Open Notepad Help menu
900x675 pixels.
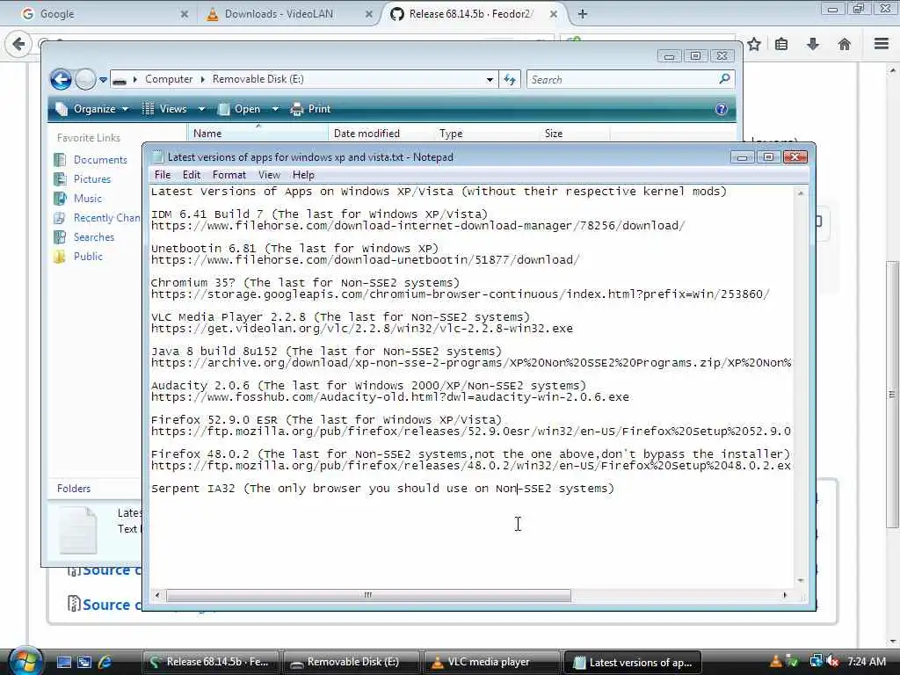[x=303, y=175]
